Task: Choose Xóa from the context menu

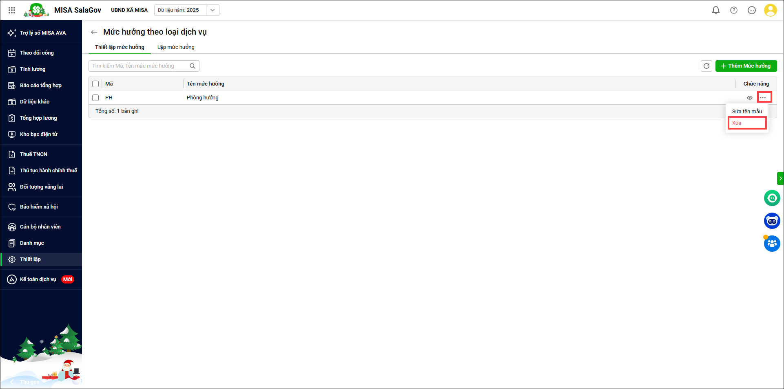Action: pyautogui.click(x=747, y=123)
